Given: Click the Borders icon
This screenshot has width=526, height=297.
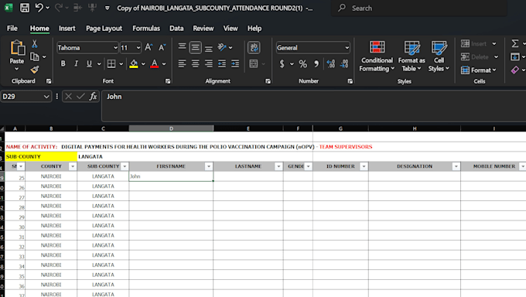Looking at the screenshot, I should pyautogui.click(x=111, y=63).
